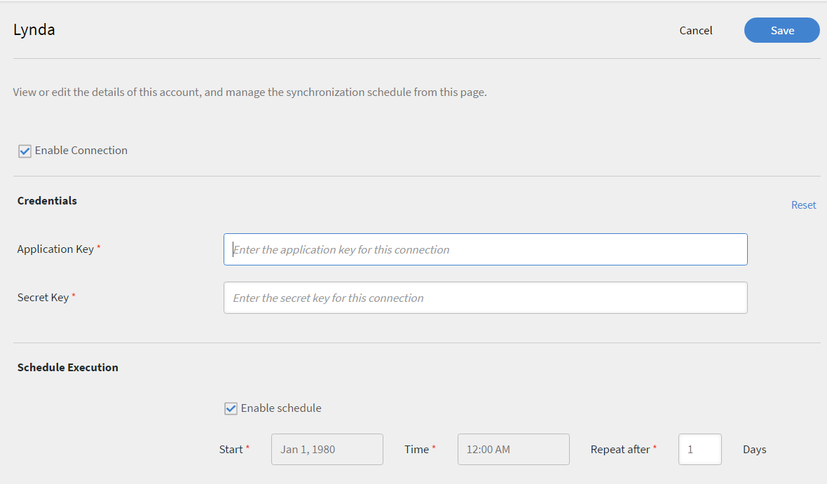Click the Repeat after label
The image size is (827, 484).
[619, 449]
